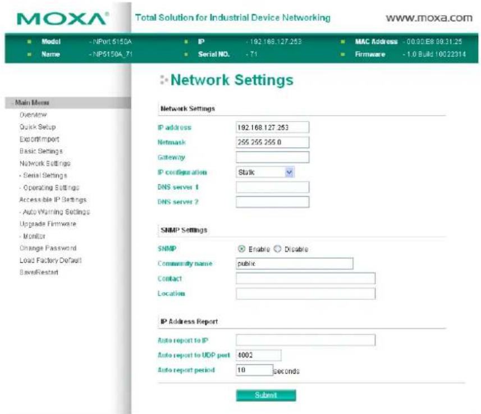The width and height of the screenshot is (481, 414).
Task: Click the SNMP Settings section header
Action: [184, 230]
